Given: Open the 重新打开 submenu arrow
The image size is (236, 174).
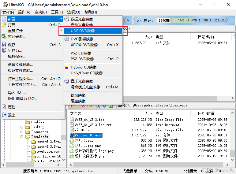Looking at the screenshot, I should point(61,30).
